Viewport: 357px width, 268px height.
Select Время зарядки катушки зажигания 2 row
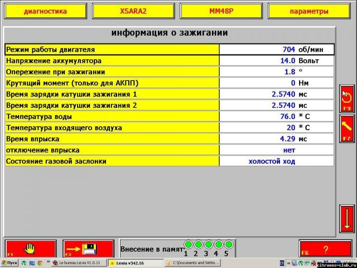tap(170, 106)
